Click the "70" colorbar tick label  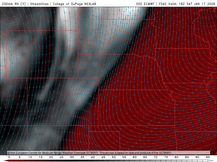pyautogui.click(x=155, y=157)
